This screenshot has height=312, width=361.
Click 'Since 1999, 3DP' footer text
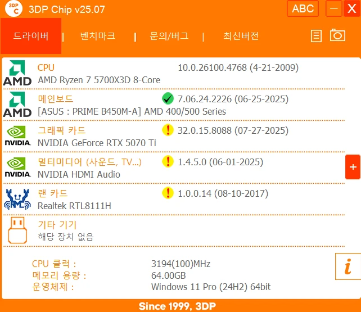[177, 306]
